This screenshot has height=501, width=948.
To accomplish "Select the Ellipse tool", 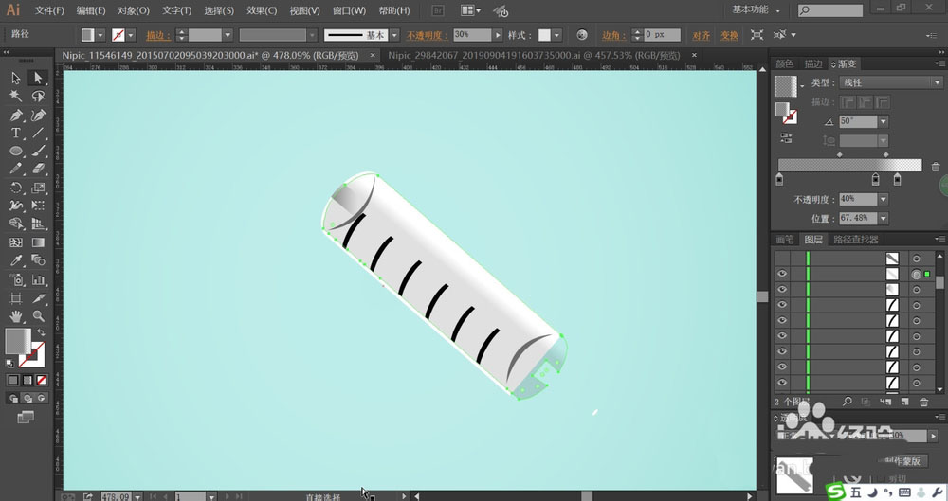I will coord(16,152).
